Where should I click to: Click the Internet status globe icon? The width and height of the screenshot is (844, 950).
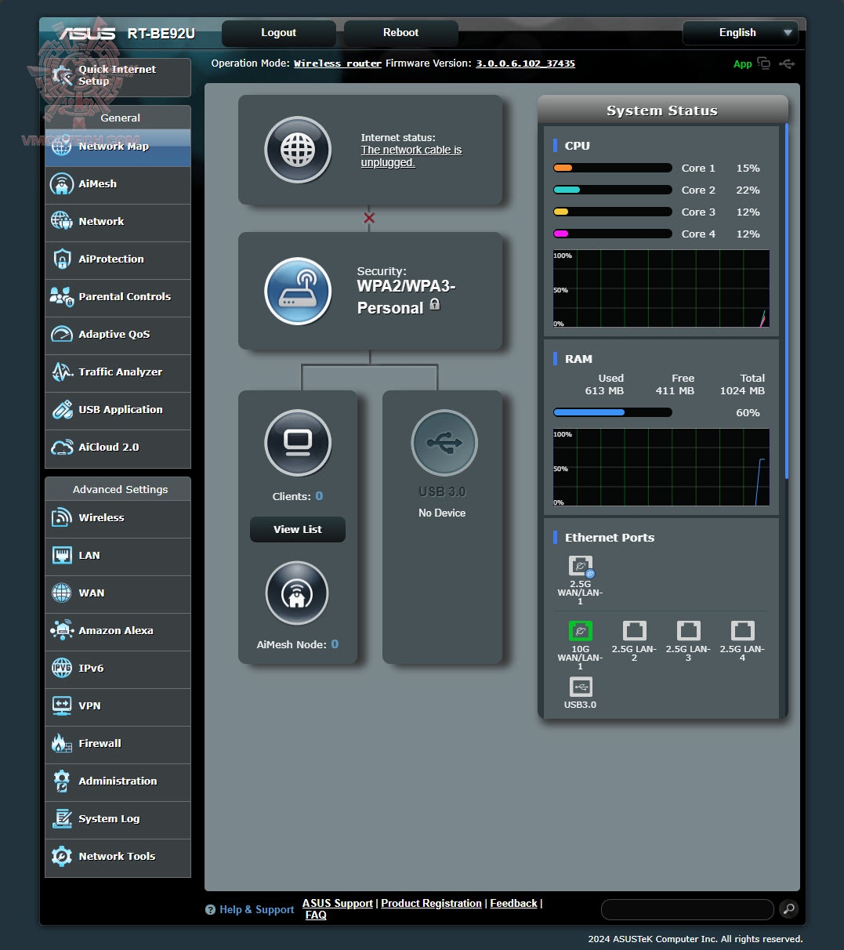pyautogui.click(x=298, y=150)
